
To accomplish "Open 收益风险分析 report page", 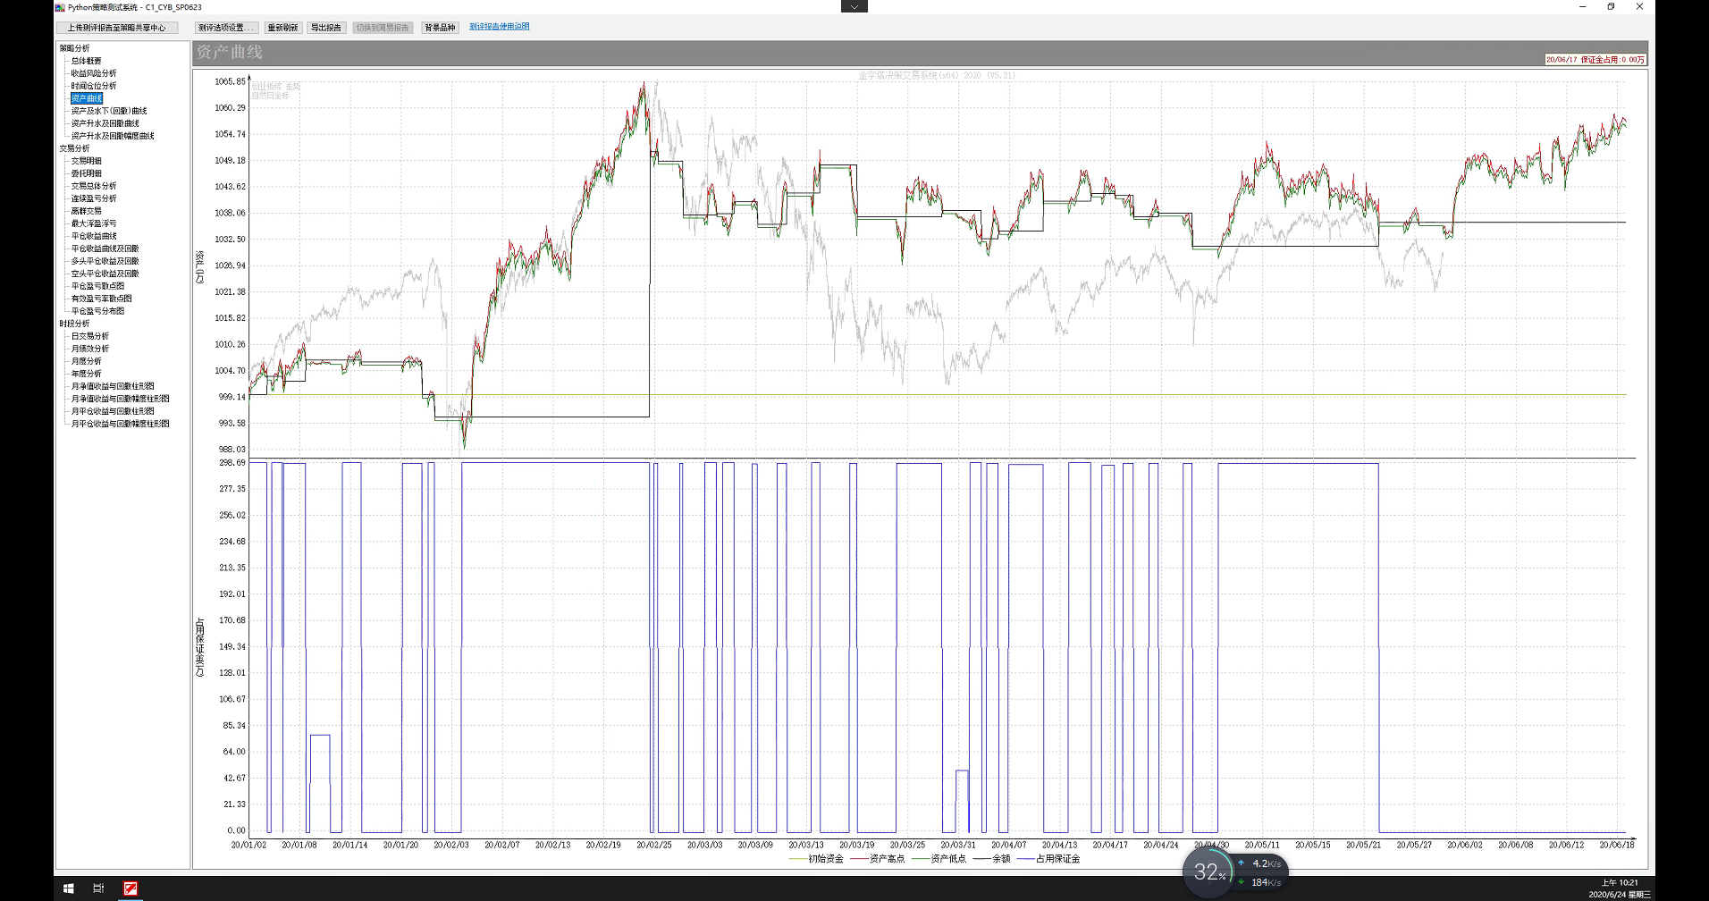I will click(x=94, y=73).
